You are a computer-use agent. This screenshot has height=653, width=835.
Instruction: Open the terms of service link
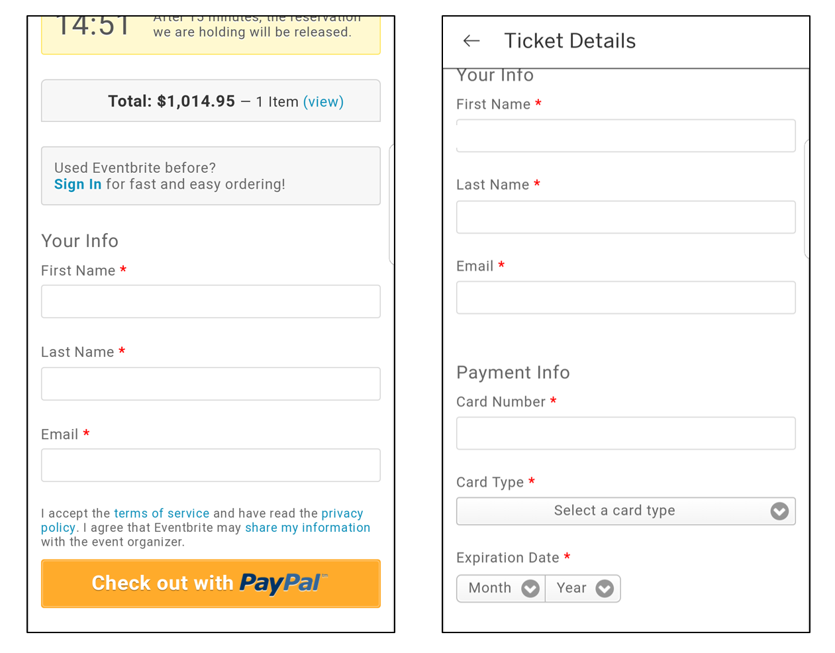pos(162,513)
